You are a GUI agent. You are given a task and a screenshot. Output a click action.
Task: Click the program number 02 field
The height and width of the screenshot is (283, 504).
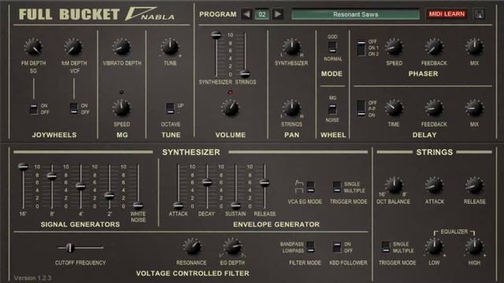tap(262, 14)
